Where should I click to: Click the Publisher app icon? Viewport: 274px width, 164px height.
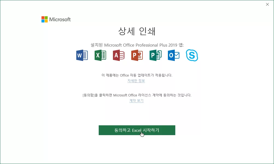pyautogui.click(x=156, y=55)
